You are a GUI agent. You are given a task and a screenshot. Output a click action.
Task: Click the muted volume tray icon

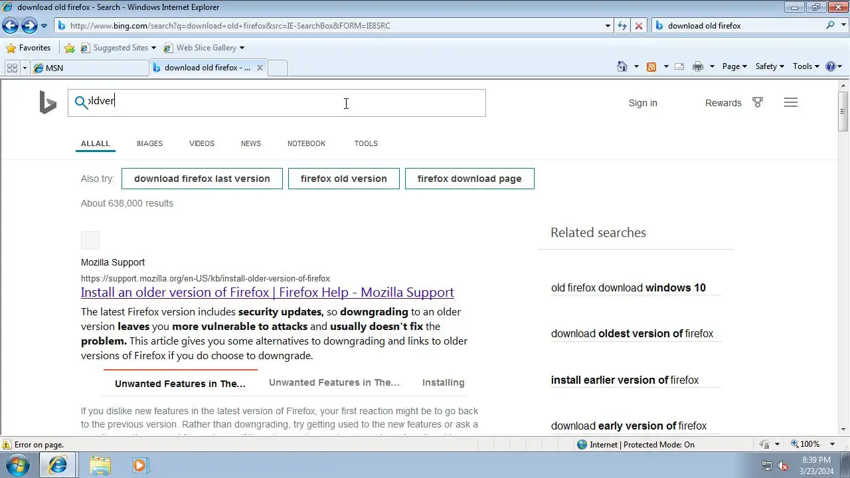pyautogui.click(x=784, y=465)
